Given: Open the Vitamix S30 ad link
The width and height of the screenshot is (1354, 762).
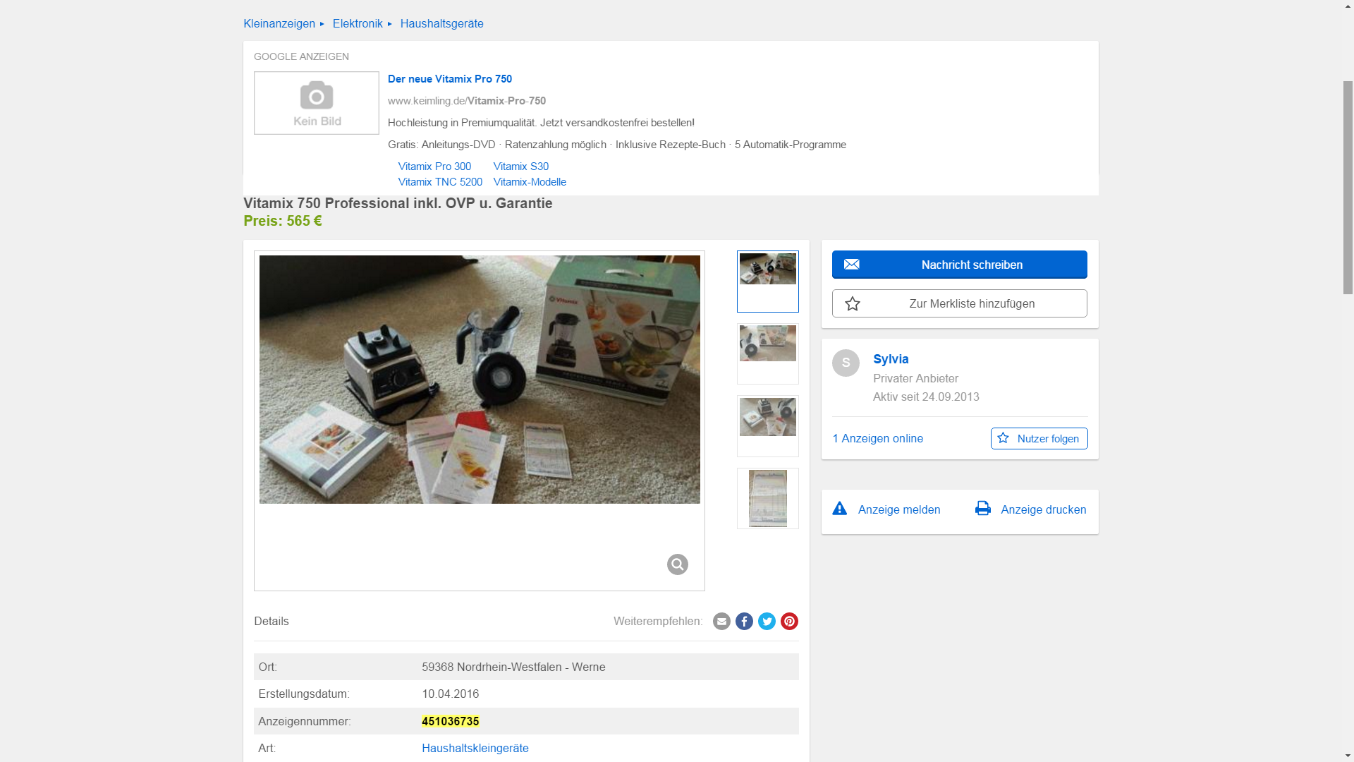Looking at the screenshot, I should click(521, 167).
